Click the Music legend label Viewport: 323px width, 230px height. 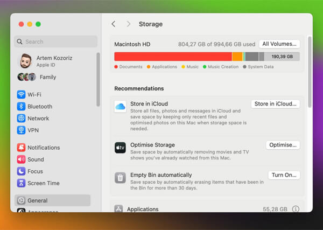(192, 67)
